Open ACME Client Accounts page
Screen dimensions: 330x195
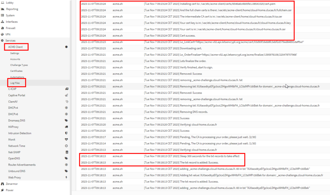15,59
